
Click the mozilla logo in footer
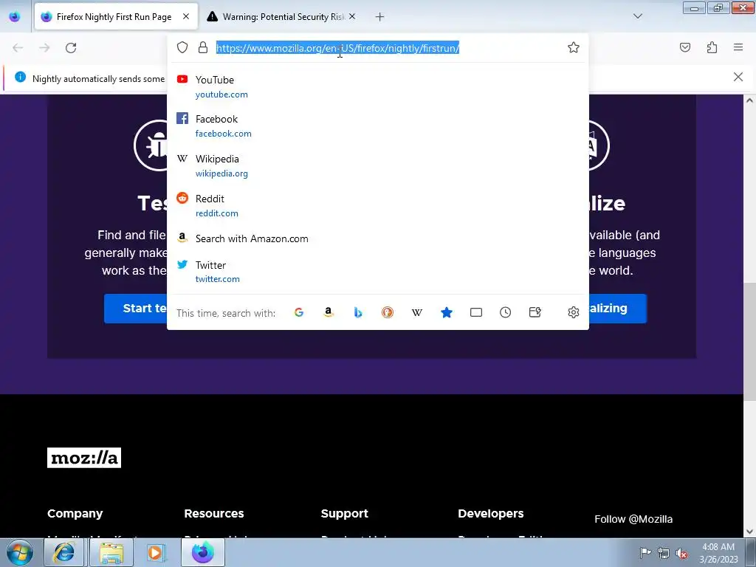click(84, 458)
